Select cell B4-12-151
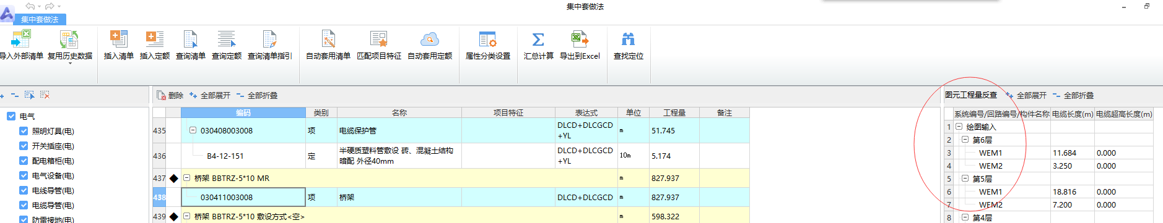 [243, 156]
